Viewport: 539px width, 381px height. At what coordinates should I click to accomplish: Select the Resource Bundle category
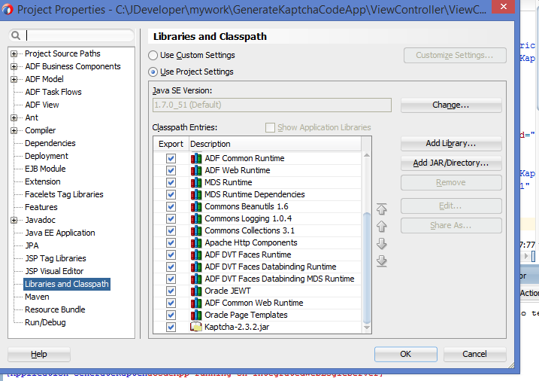(x=55, y=309)
